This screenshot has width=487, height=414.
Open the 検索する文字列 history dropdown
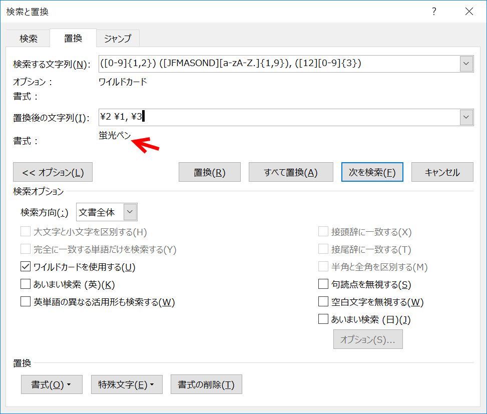(466, 64)
